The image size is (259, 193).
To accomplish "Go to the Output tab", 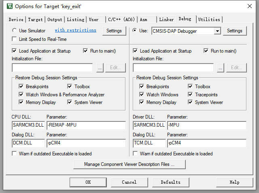I will (55, 19).
